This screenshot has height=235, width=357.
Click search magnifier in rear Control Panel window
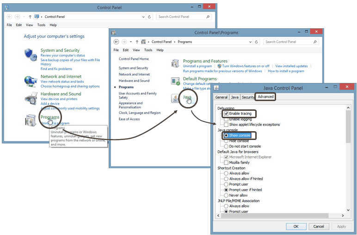pos(208,17)
